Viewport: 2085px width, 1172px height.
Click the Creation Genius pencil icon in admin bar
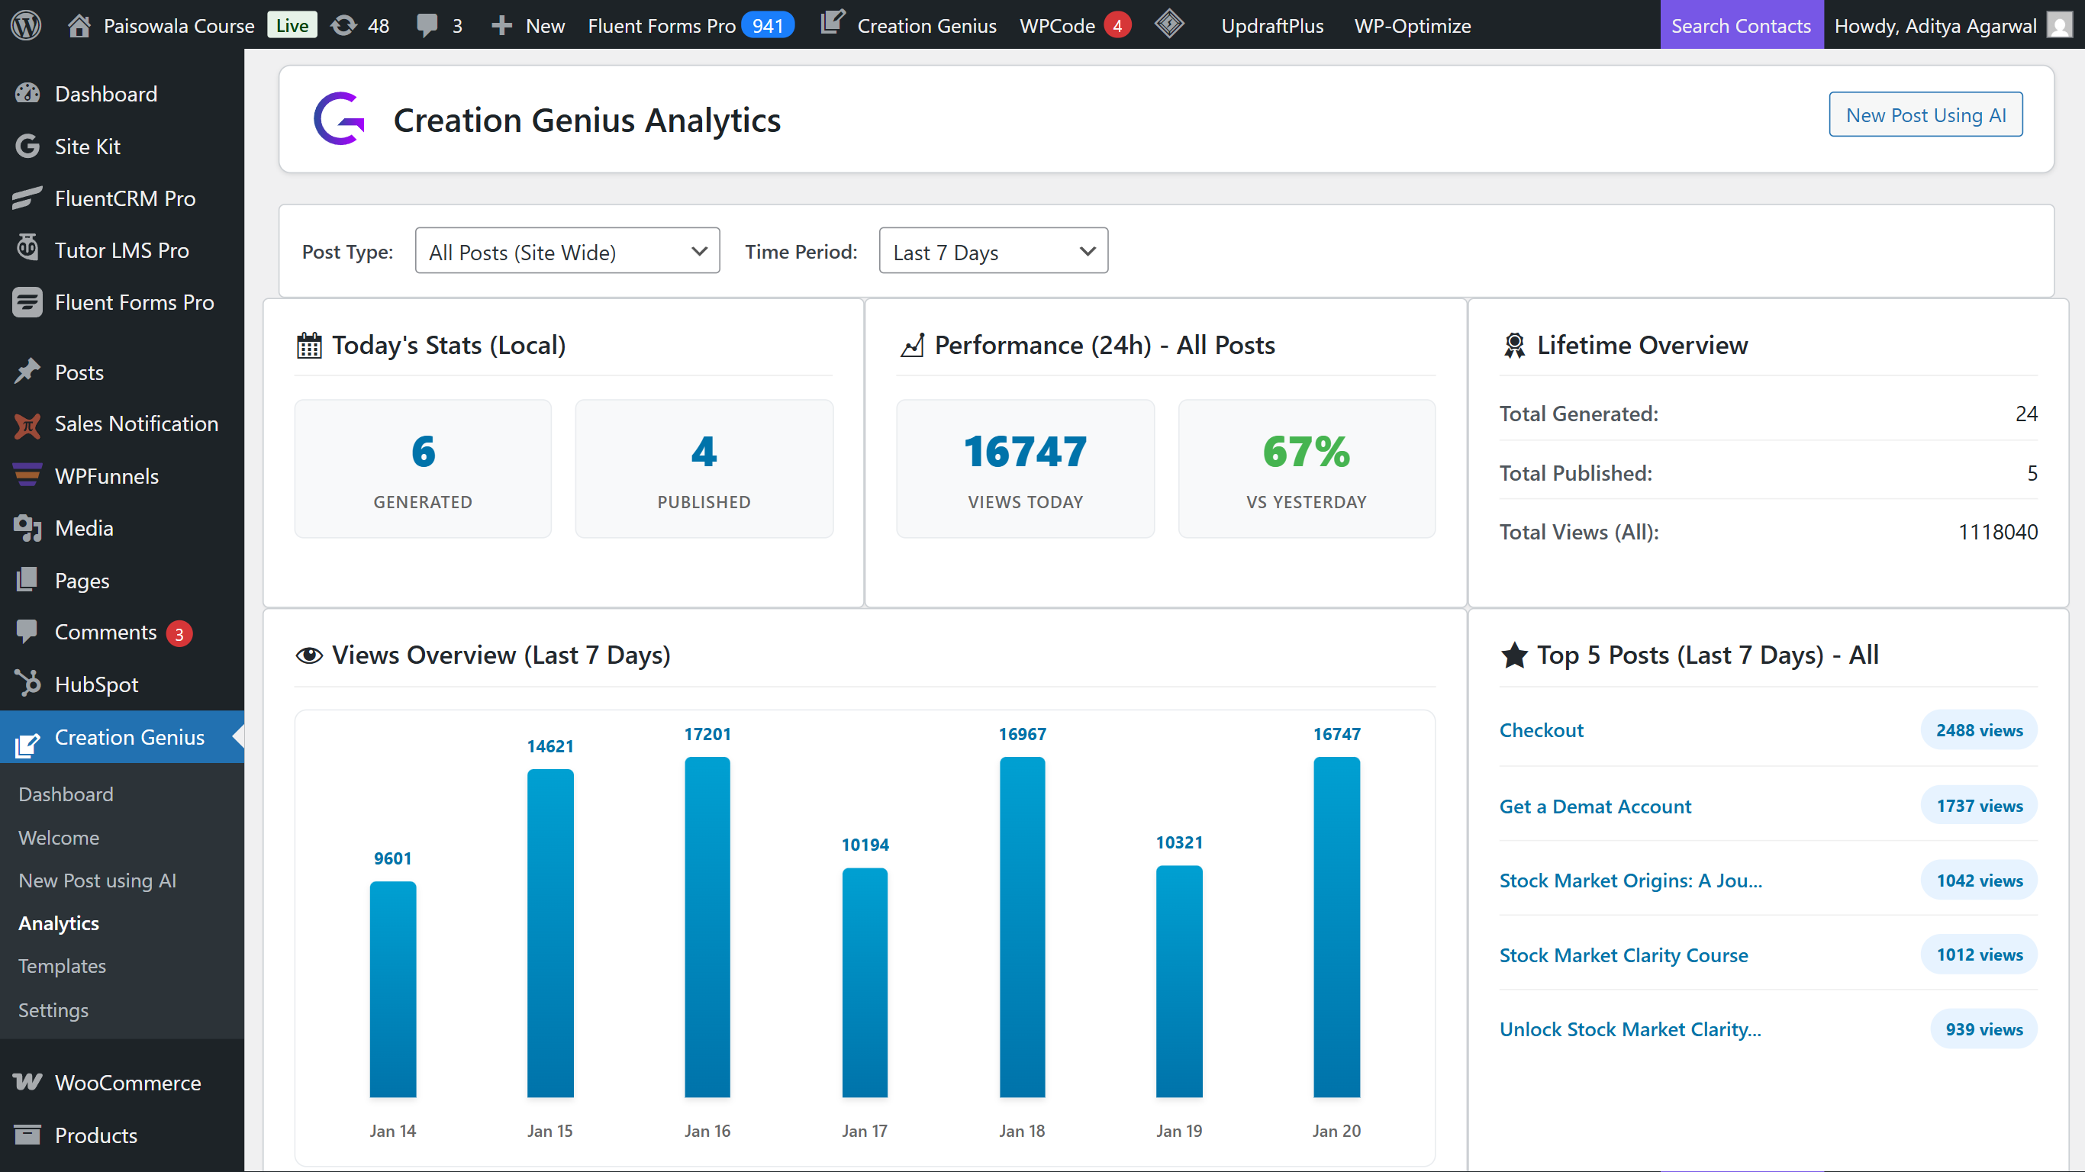pyautogui.click(x=833, y=25)
